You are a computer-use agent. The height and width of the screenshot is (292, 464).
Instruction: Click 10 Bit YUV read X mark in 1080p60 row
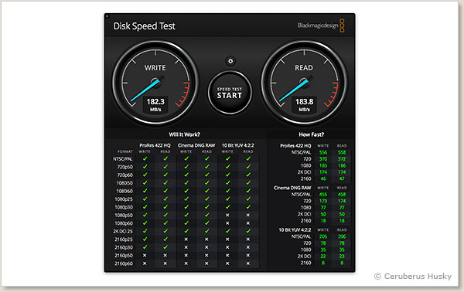coord(248,223)
